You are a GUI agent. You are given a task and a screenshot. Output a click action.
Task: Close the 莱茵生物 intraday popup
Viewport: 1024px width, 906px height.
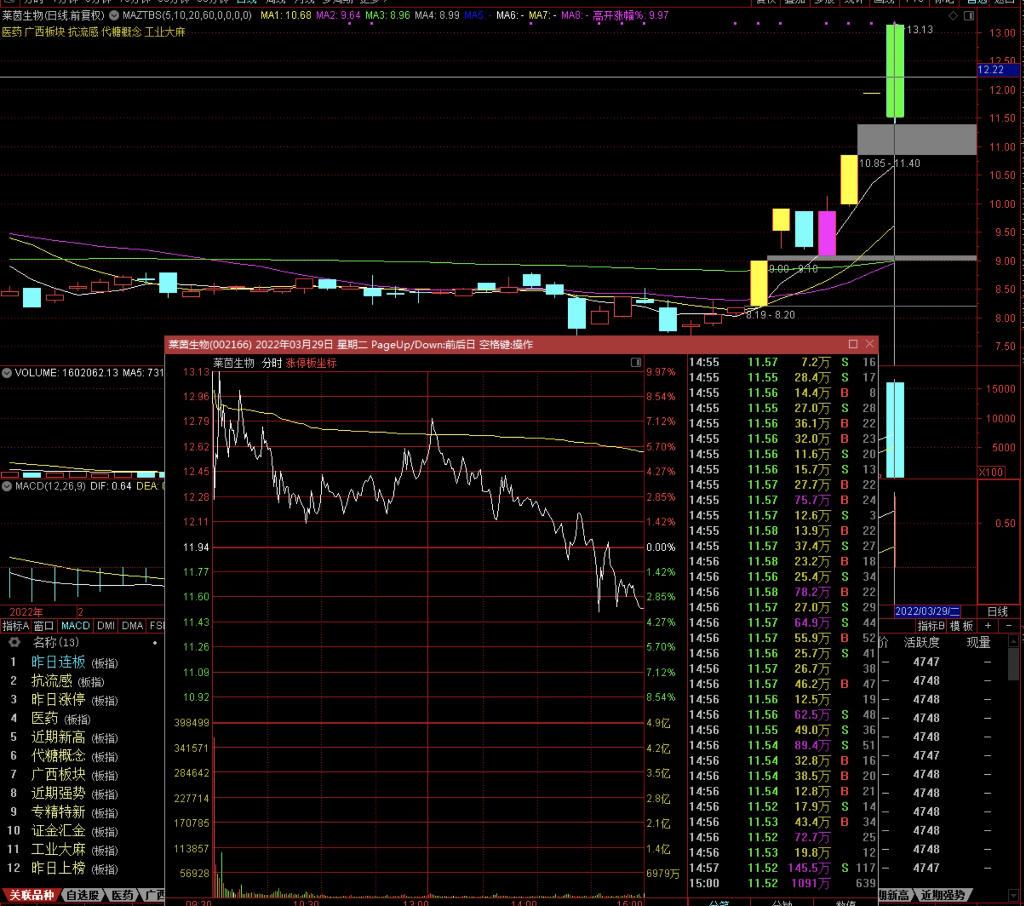(x=870, y=344)
